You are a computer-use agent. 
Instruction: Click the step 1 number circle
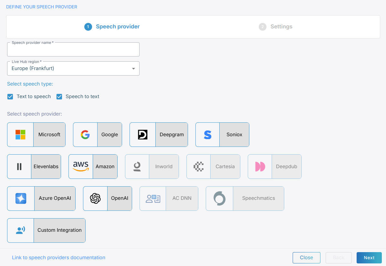click(x=88, y=26)
